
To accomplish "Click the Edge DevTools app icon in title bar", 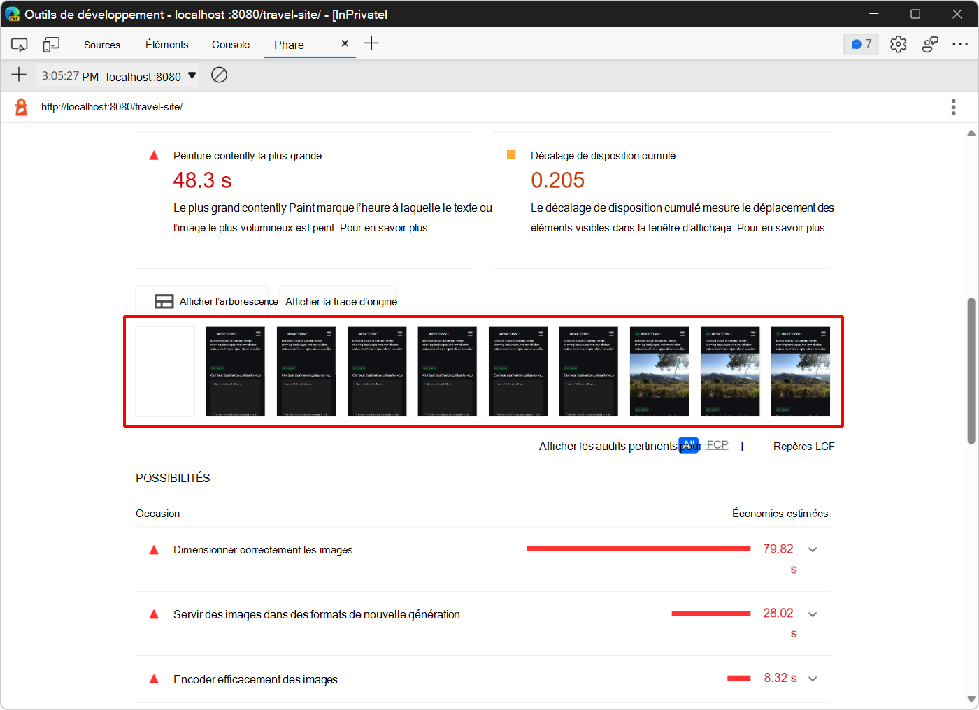I will tap(12, 14).
